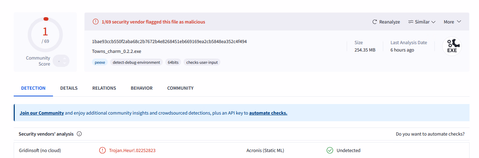Select the file hash text

point(169,41)
